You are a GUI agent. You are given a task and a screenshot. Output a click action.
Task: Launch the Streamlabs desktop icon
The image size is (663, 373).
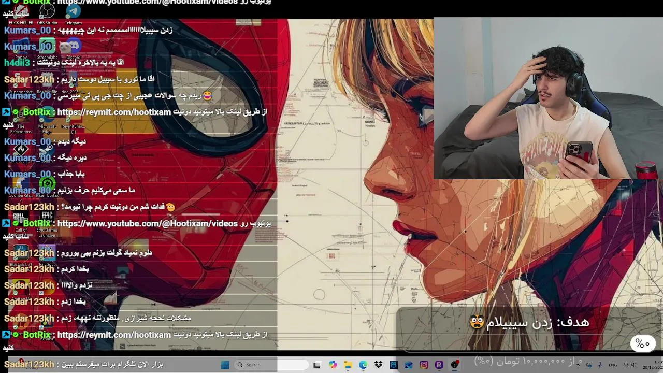click(x=47, y=48)
